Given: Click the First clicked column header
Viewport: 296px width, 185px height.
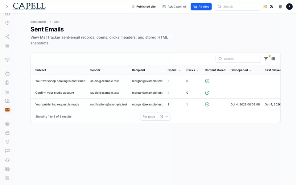Looking at the screenshot, I should (x=272, y=70).
